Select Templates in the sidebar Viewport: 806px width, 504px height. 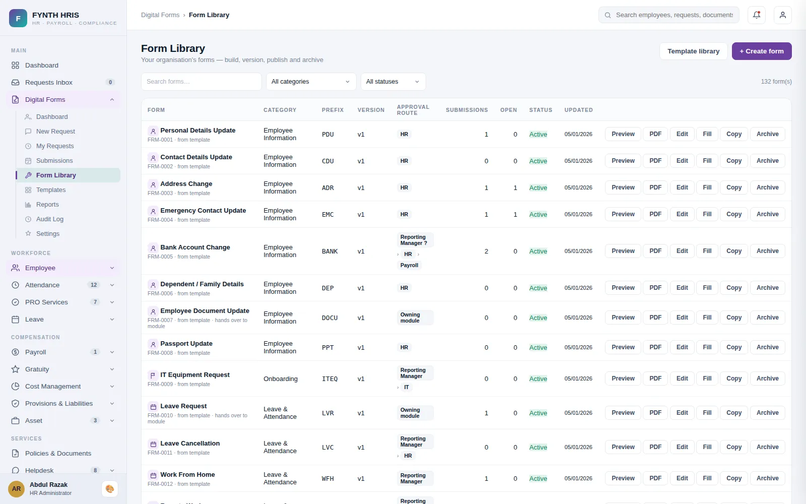(68, 190)
